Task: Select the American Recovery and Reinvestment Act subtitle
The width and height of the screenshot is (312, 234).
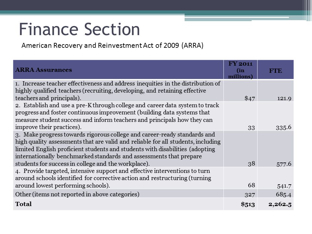Action: click(112, 45)
